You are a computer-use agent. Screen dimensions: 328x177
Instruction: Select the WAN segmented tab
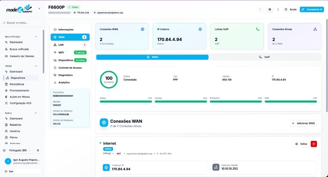(152, 57)
